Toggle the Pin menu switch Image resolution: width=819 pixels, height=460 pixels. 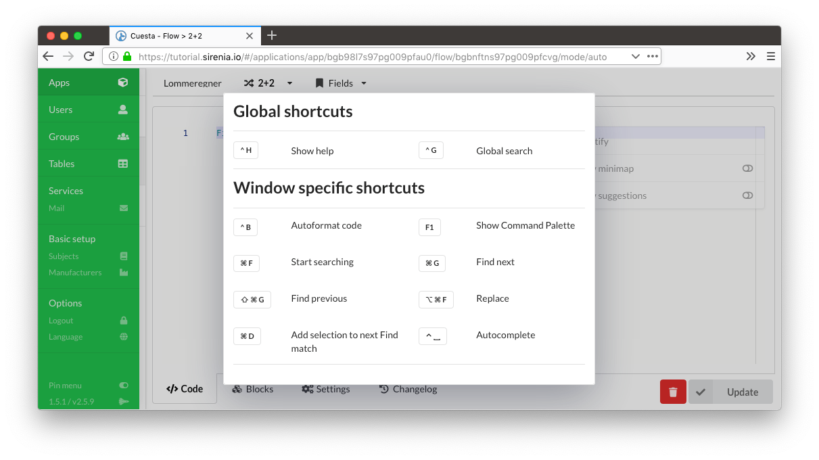pos(124,385)
